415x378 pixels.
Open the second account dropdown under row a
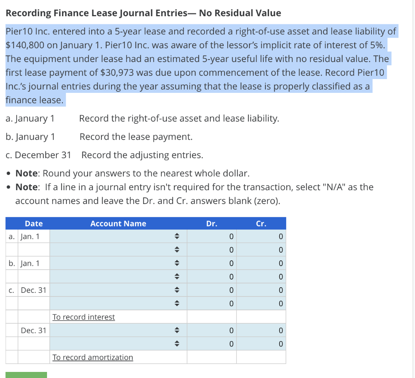[177, 250]
